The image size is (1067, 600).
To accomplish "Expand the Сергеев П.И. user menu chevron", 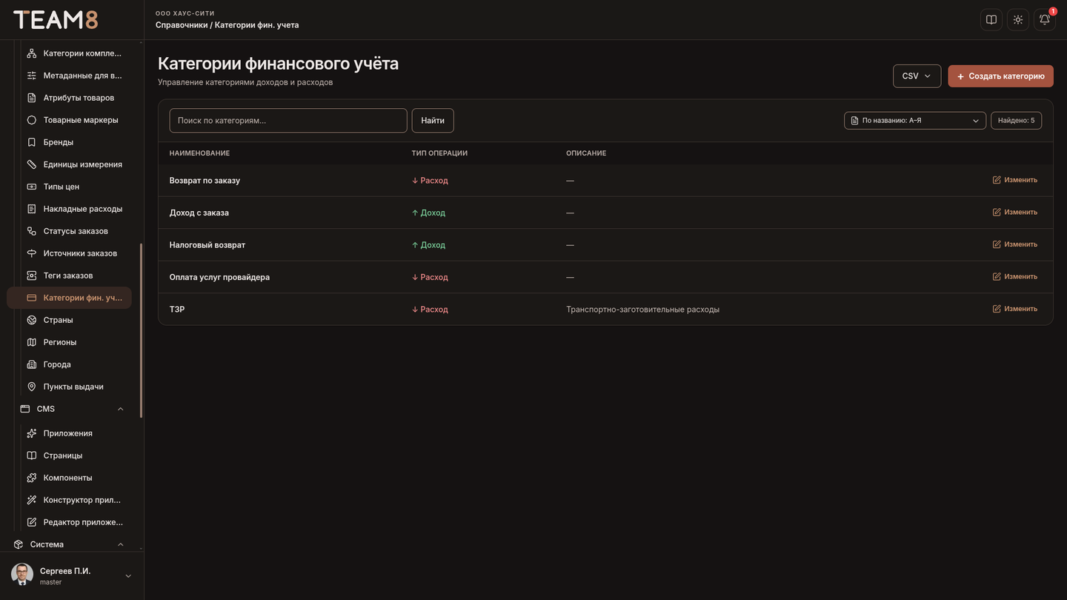I will coord(128,576).
